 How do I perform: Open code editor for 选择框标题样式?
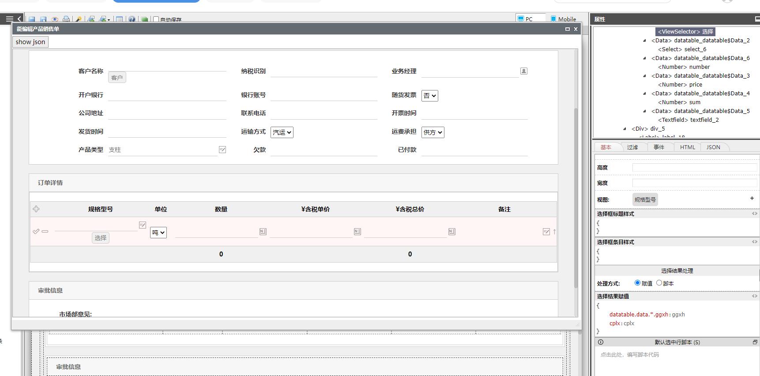point(755,214)
